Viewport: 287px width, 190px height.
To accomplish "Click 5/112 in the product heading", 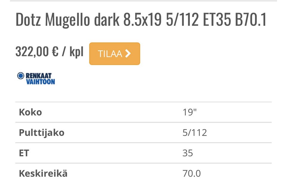I will [x=182, y=20].
